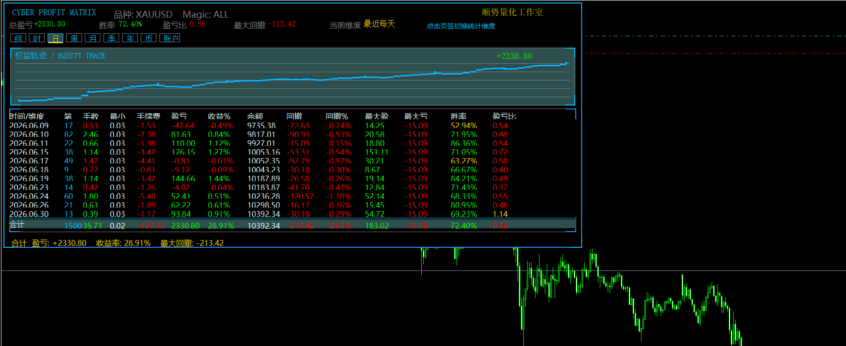This screenshot has height=346, width=846.
Task: Click the 点击页签切换统计维度 hint text
Action: (461, 26)
